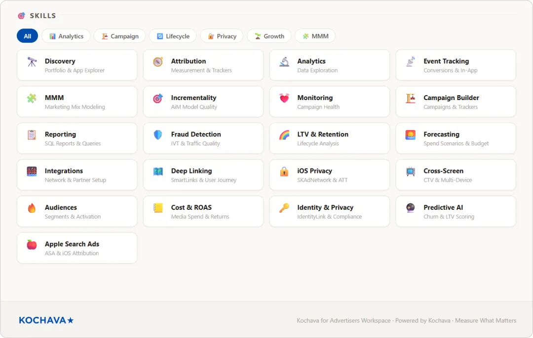The width and height of the screenshot is (533, 338).
Task: Click 'Media Spend & Returns' subtitle
Action: tap(200, 216)
